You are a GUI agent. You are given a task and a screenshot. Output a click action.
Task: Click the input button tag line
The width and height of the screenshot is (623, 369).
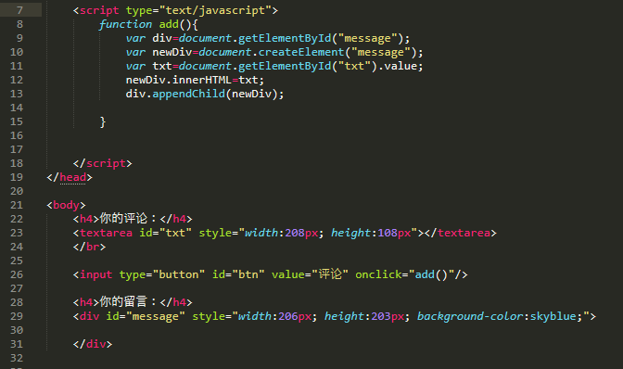tap(270, 274)
